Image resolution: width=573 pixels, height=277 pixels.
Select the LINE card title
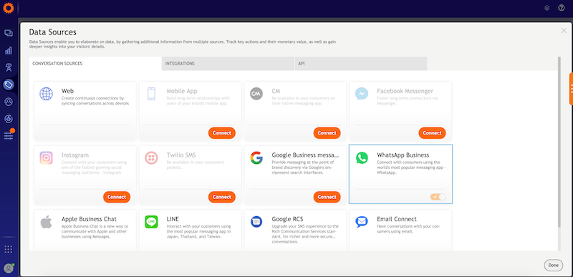[x=173, y=219]
